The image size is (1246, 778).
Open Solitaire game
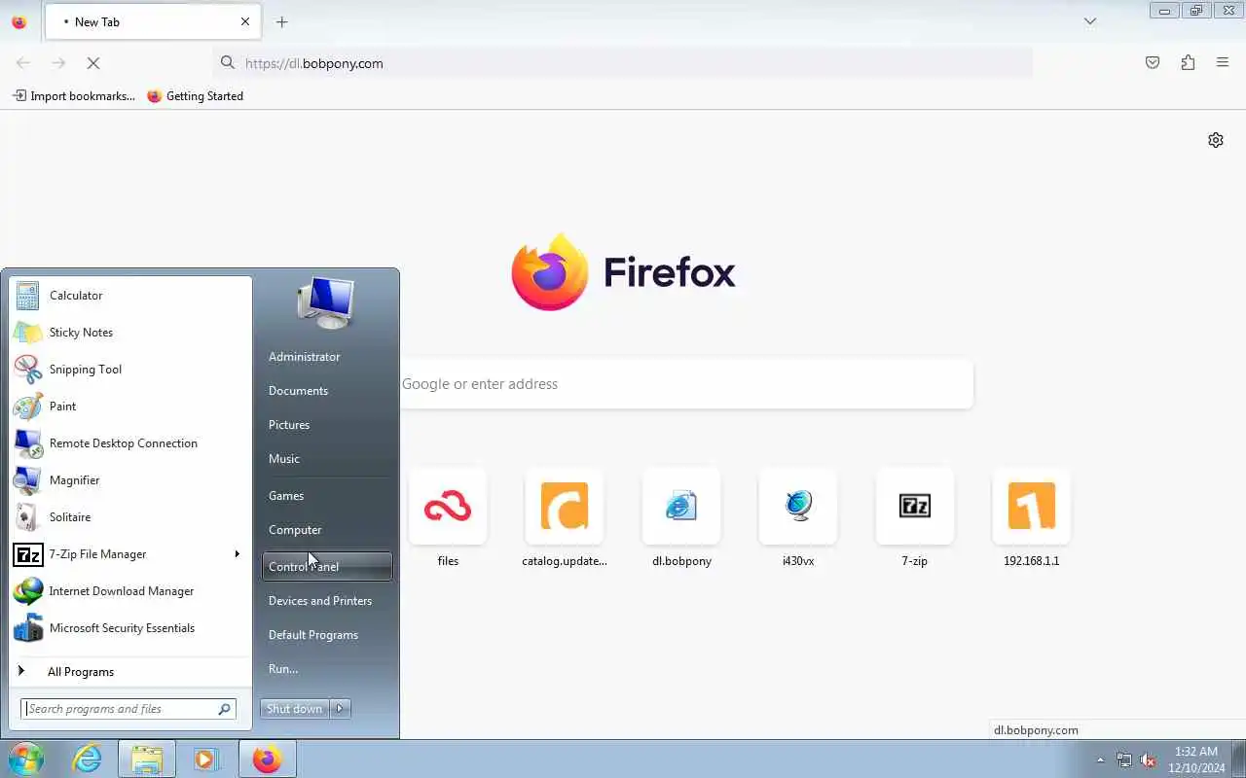(x=130, y=517)
